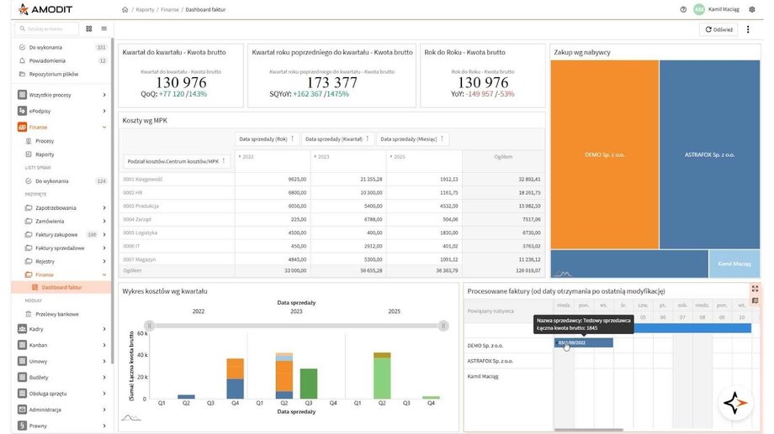Expand the Wszystkie procesy menu
774x434 pixels.
103,95
